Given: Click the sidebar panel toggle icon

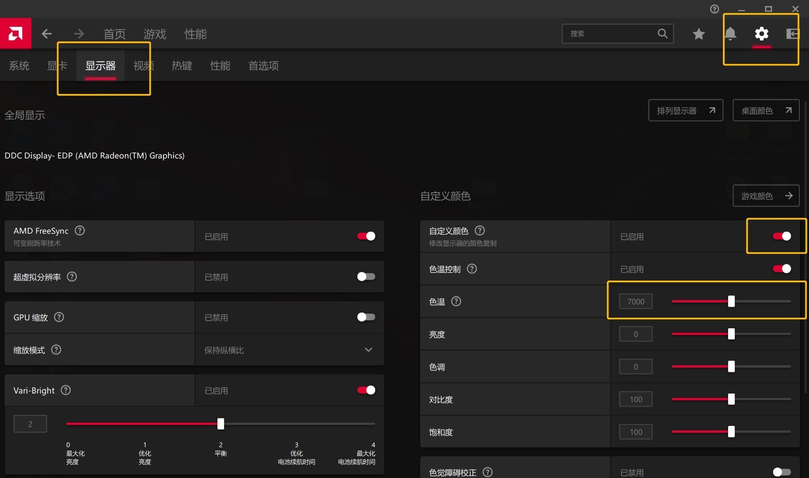Looking at the screenshot, I should coord(792,34).
